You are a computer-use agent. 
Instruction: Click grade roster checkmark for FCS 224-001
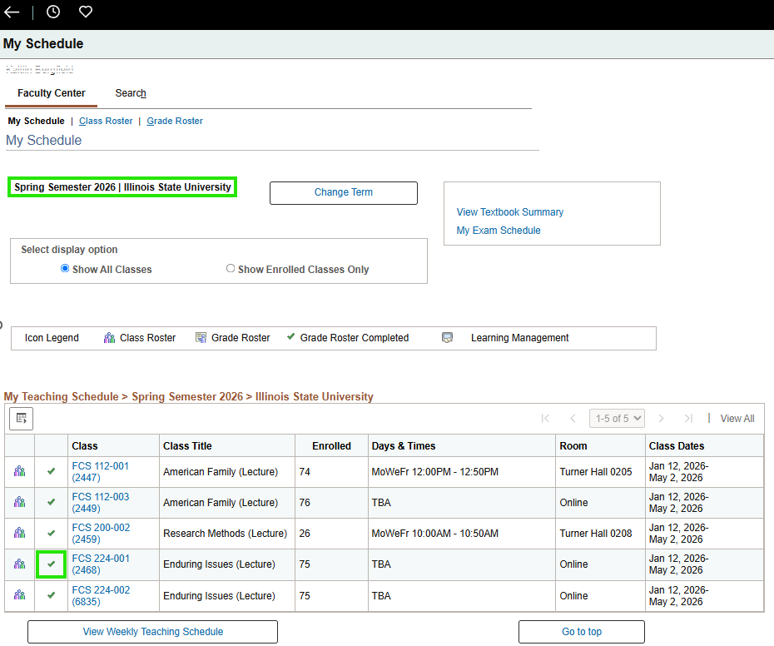pyautogui.click(x=52, y=564)
